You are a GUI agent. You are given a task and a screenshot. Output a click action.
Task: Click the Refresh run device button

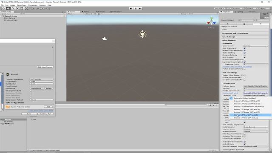click(x=49, y=88)
